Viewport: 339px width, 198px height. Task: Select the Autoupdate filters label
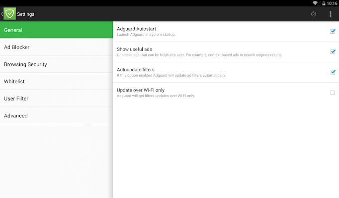coord(136,70)
